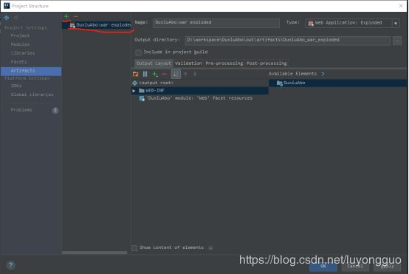Image resolution: width=409 pixels, height=274 pixels.
Task: Add a copy of element with the green plus in the layout toolbar
Action: point(155,74)
